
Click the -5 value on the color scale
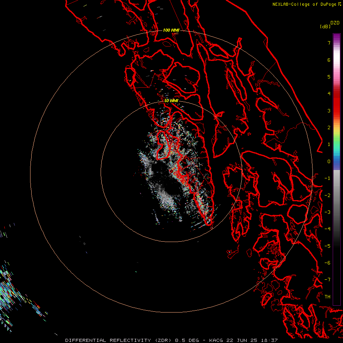click(x=327, y=246)
